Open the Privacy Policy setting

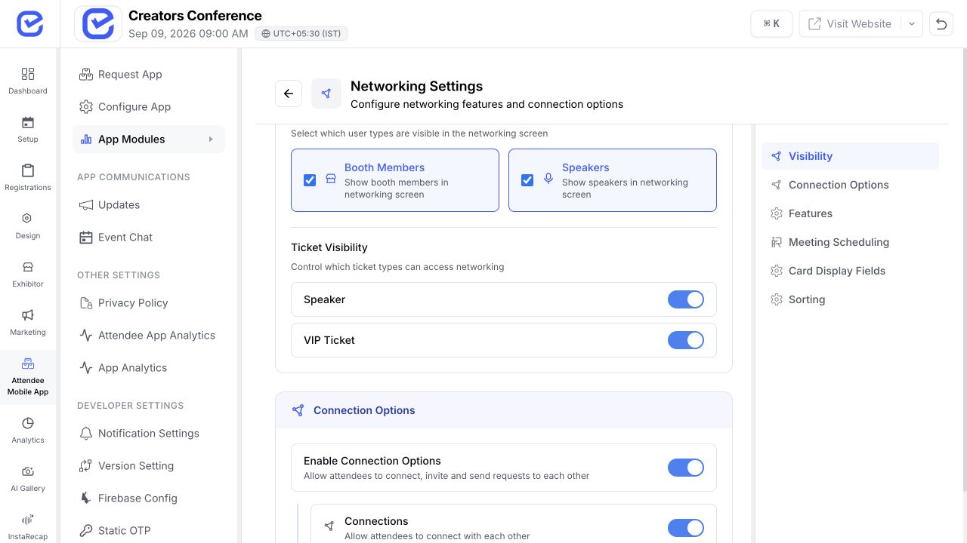point(149,302)
